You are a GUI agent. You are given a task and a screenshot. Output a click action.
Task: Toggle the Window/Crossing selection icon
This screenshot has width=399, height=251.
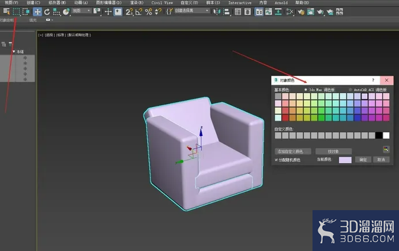coord(26,12)
